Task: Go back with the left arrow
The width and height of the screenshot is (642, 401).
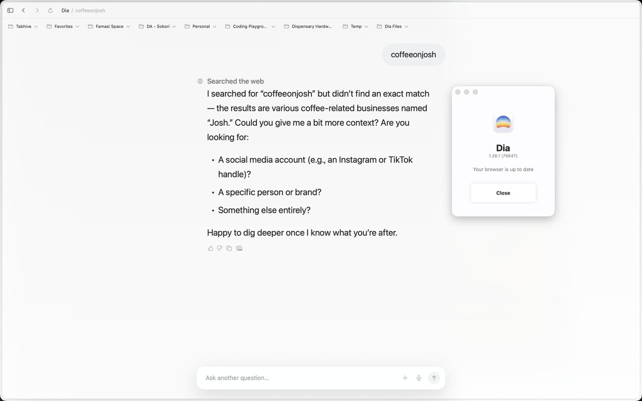Action: pos(24,10)
